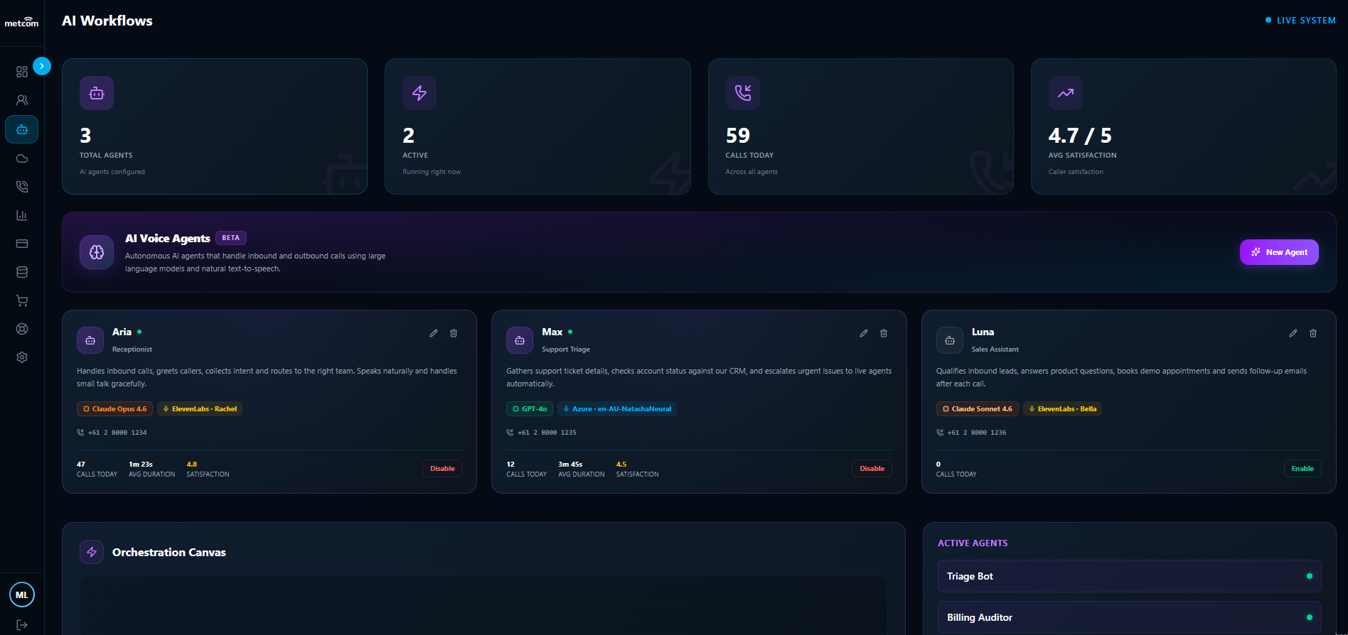Image resolution: width=1348 pixels, height=635 pixels.
Task: Click the Orchestration Canvas heading
Action: [169, 552]
